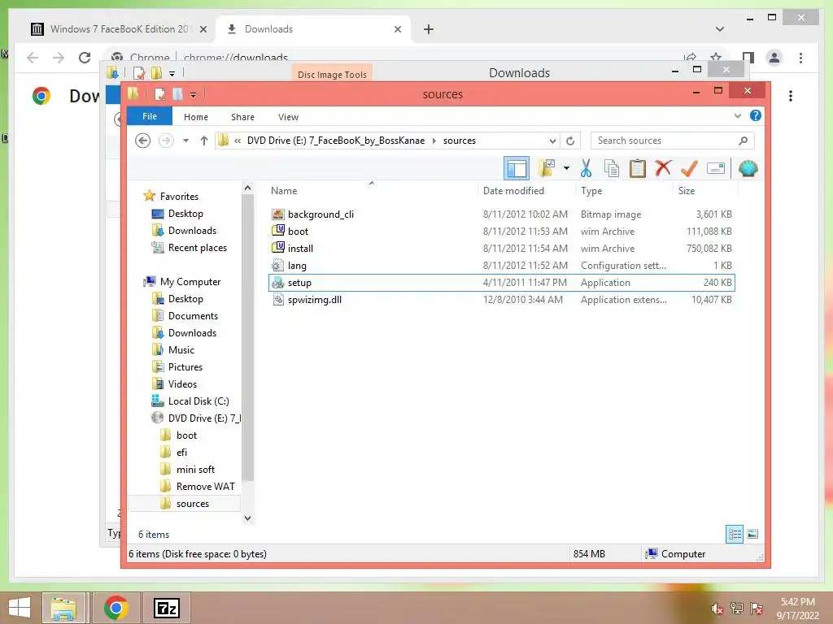Open the File tab in sources window
833x624 pixels.
point(150,116)
